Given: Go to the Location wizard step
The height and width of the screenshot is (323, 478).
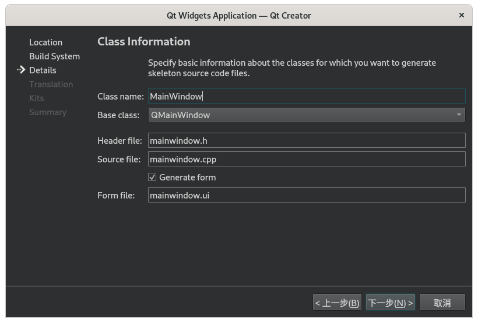Looking at the screenshot, I should (45, 42).
